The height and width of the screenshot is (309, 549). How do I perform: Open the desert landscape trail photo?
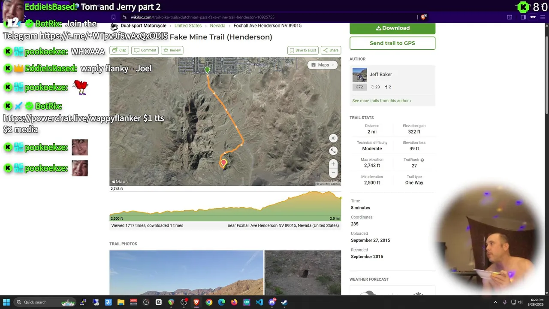click(186, 273)
